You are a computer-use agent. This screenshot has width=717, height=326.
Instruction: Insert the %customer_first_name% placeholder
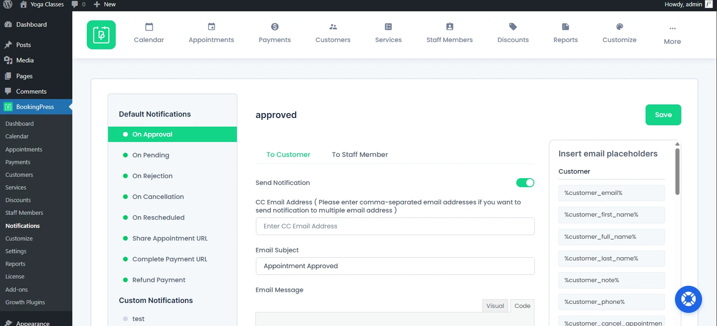(612, 215)
